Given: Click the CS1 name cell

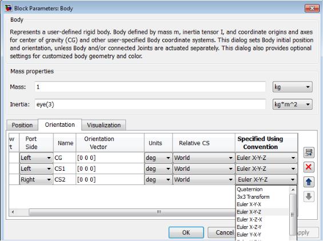Looking at the screenshot, I should point(65,169).
